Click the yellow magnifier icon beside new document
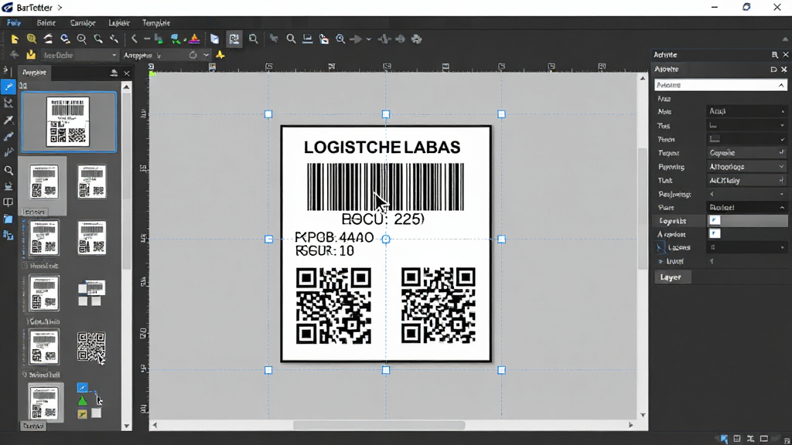The height and width of the screenshot is (445, 792). tap(31, 39)
